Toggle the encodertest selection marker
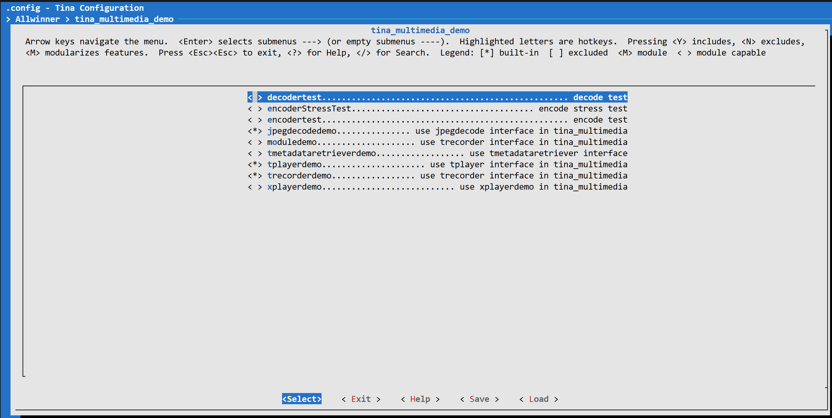This screenshot has height=418, width=832. [255, 120]
